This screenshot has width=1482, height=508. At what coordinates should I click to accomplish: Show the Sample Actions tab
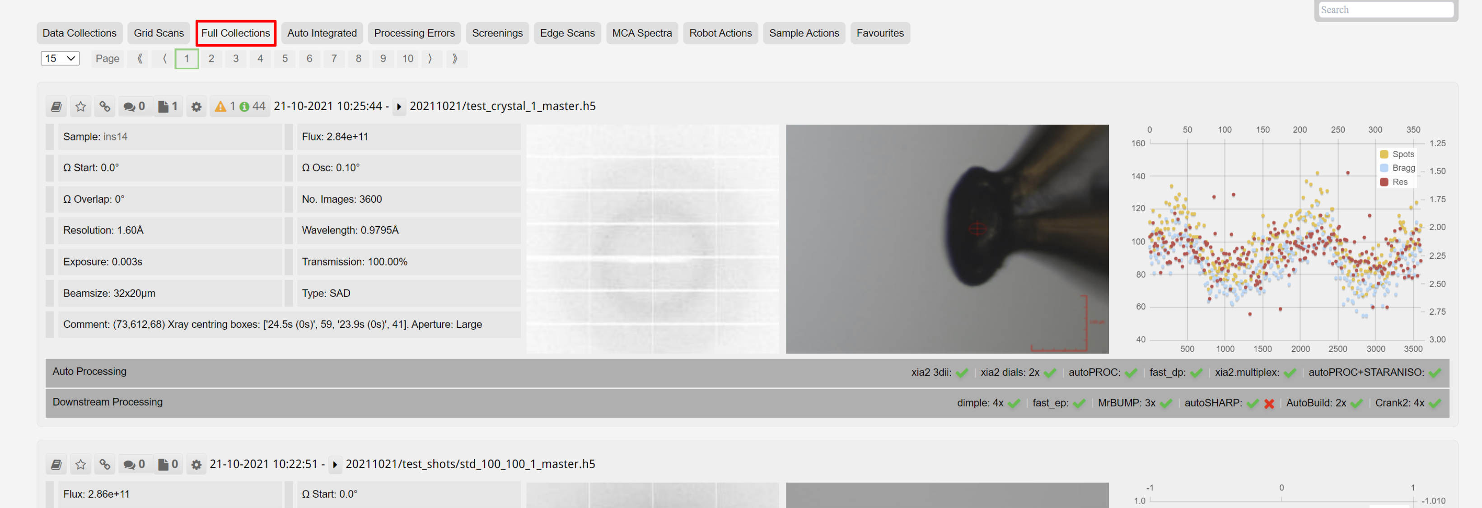click(x=804, y=33)
